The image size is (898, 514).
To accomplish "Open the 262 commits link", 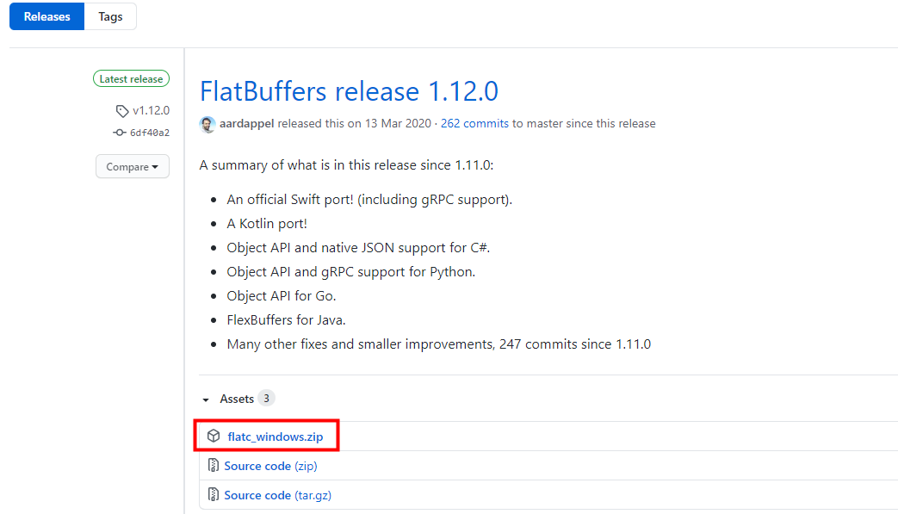I will 474,124.
